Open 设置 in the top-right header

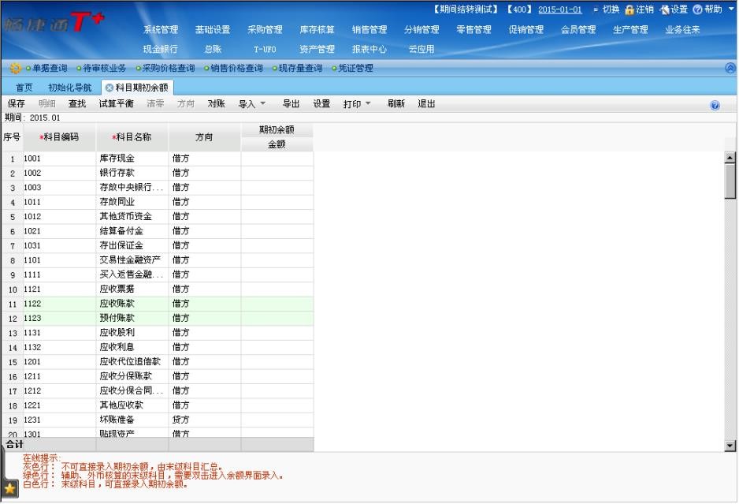pos(669,9)
